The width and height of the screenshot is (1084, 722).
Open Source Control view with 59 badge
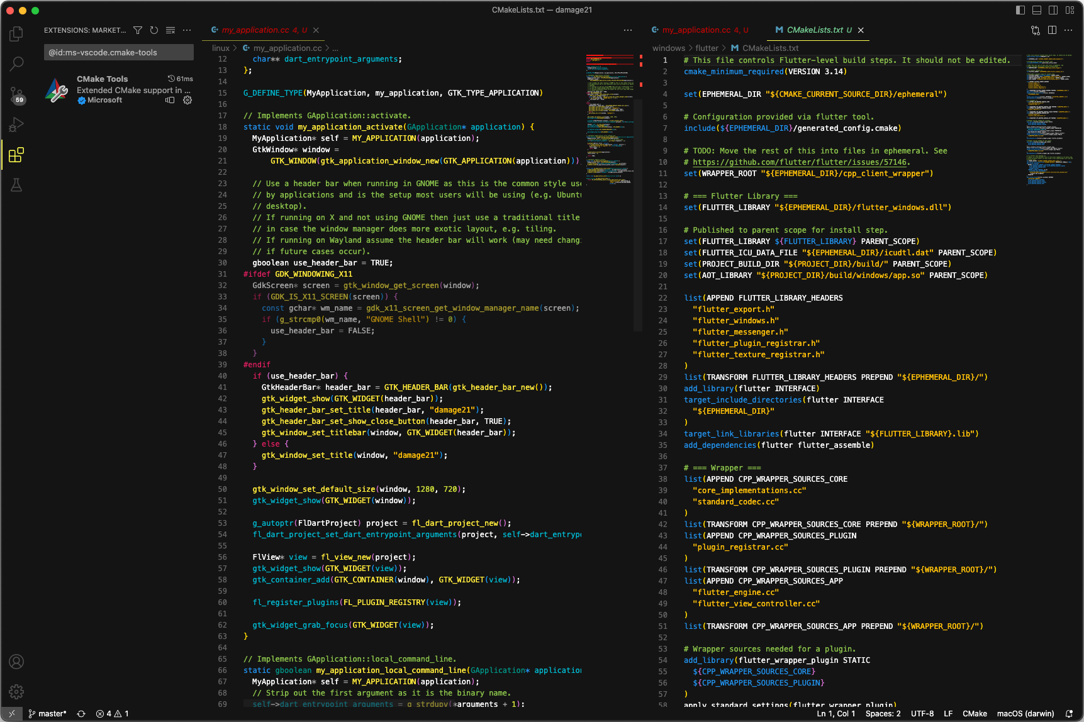pyautogui.click(x=16, y=94)
